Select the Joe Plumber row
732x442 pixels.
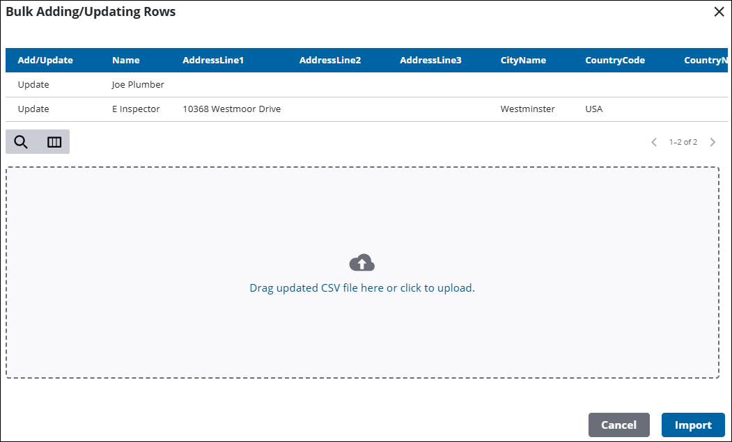point(138,85)
